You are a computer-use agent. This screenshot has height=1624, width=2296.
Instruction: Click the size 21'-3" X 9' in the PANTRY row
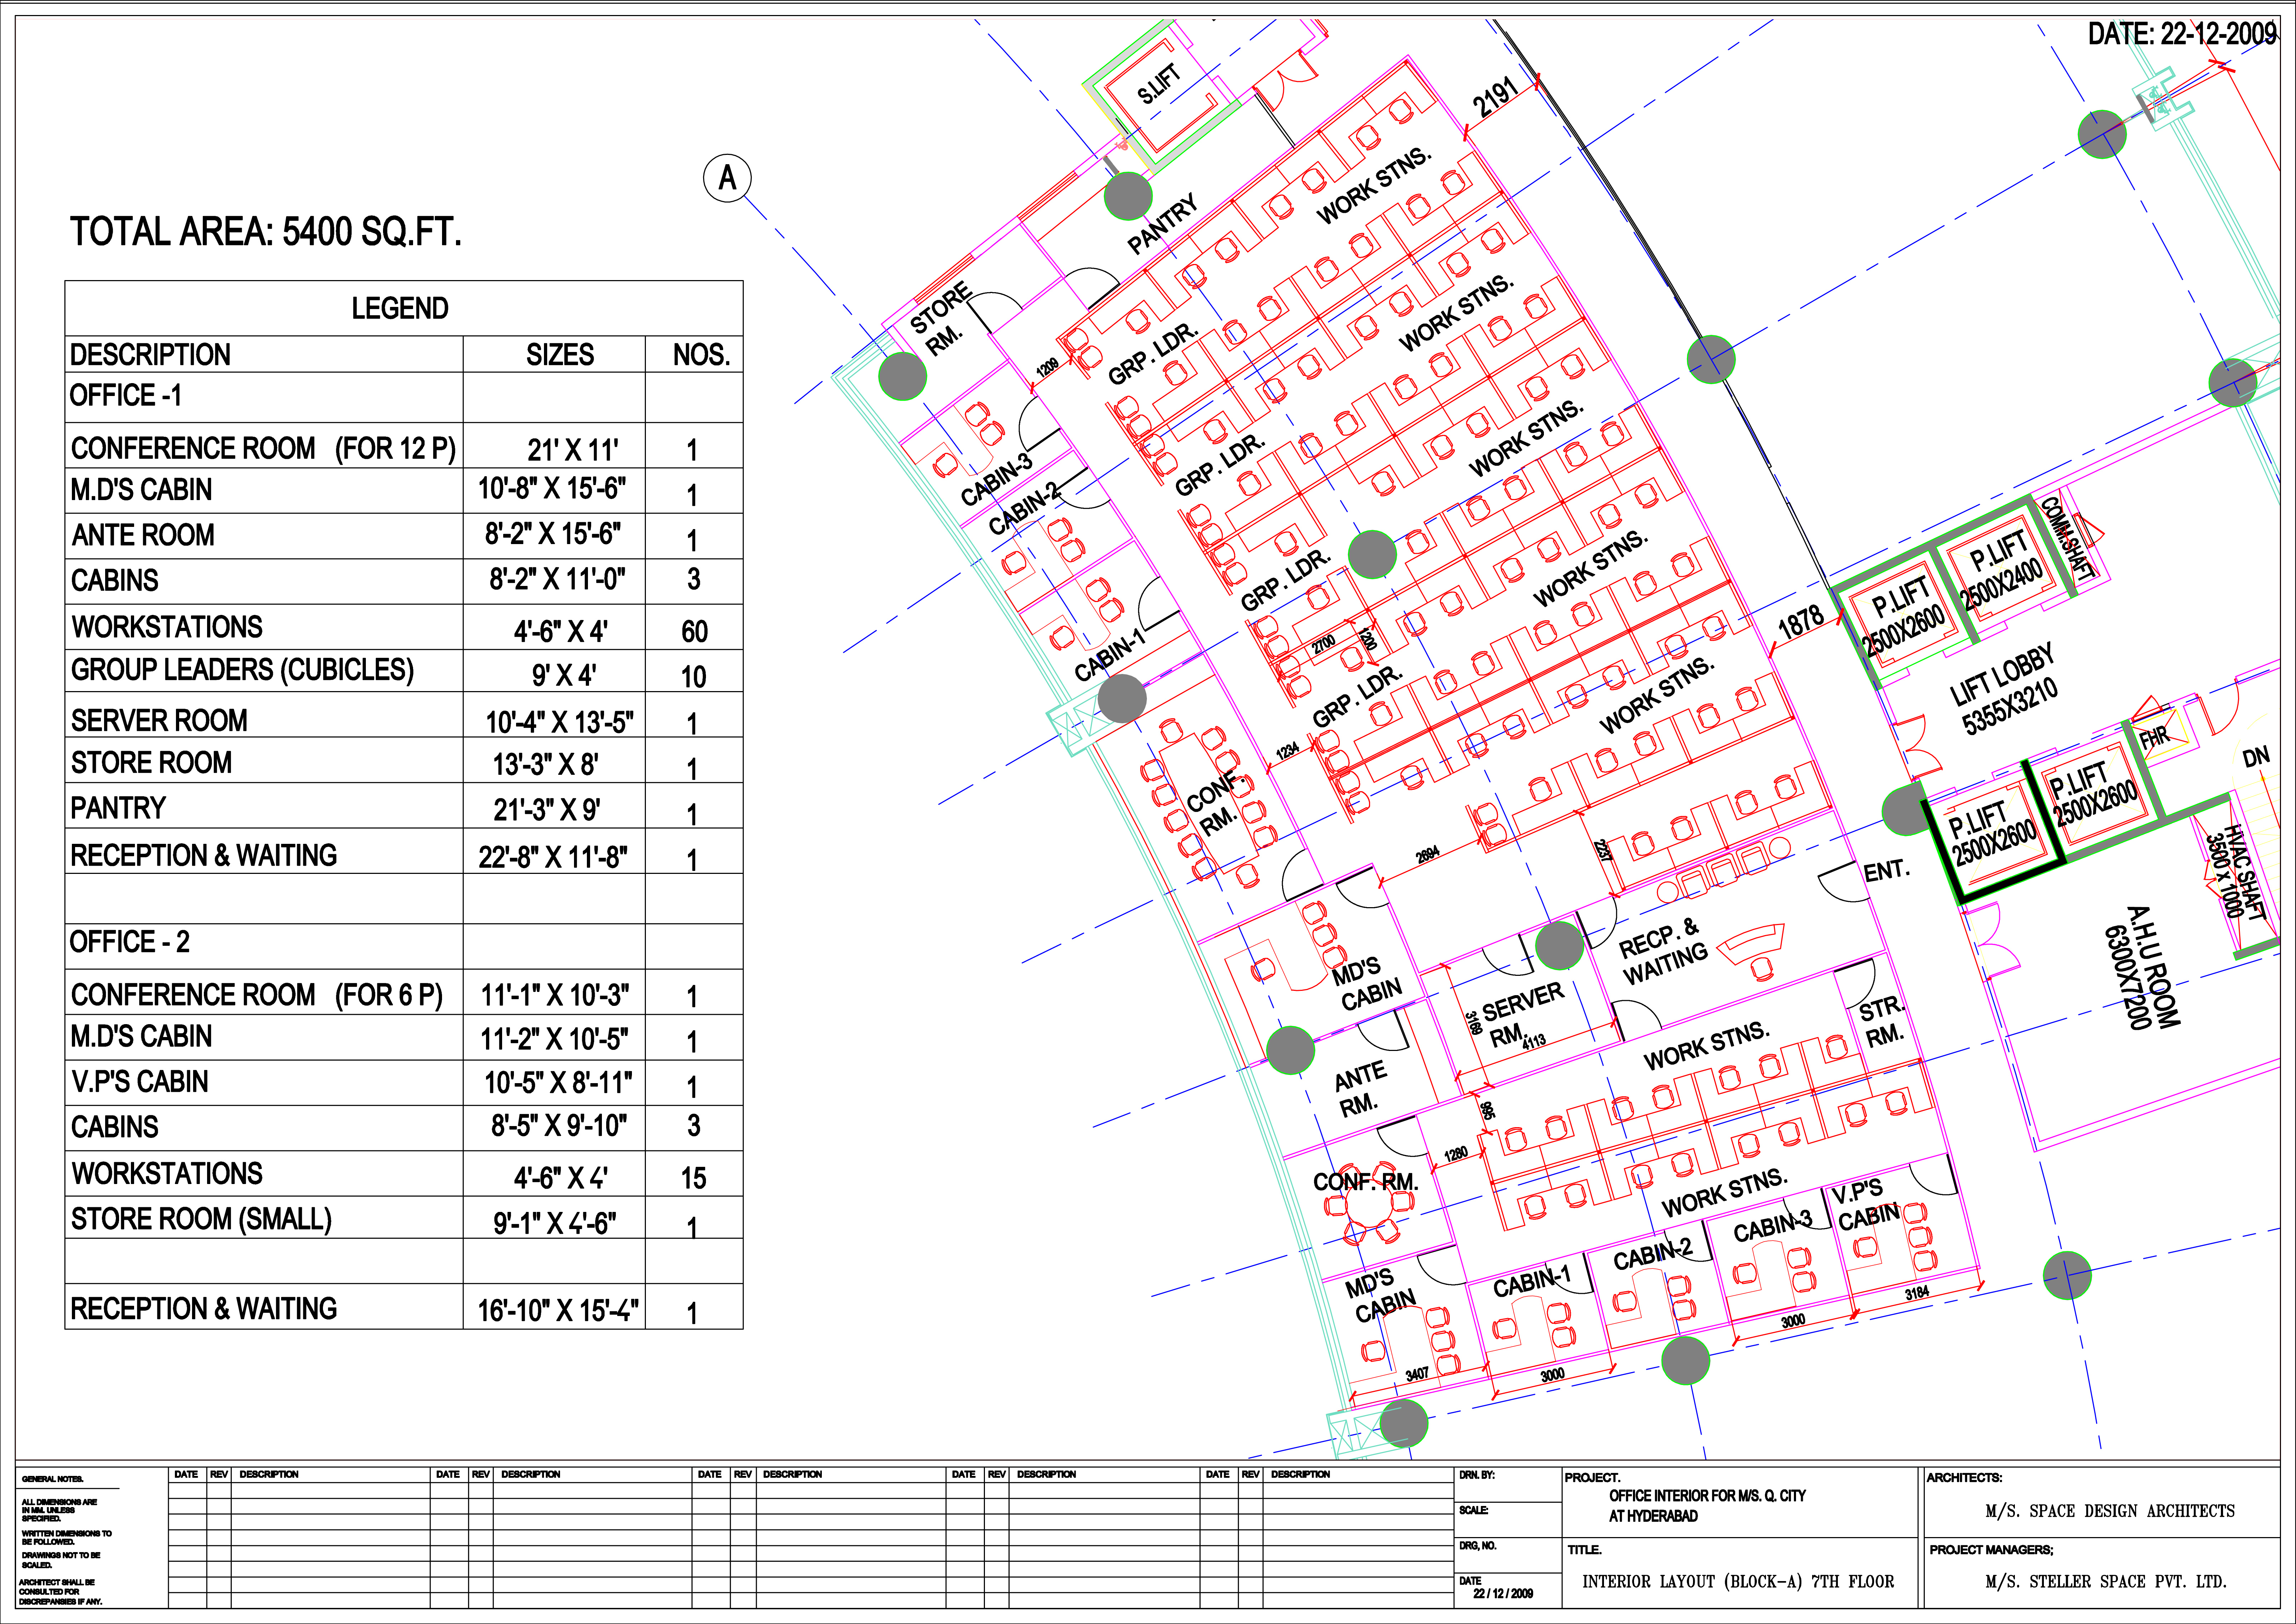(547, 809)
